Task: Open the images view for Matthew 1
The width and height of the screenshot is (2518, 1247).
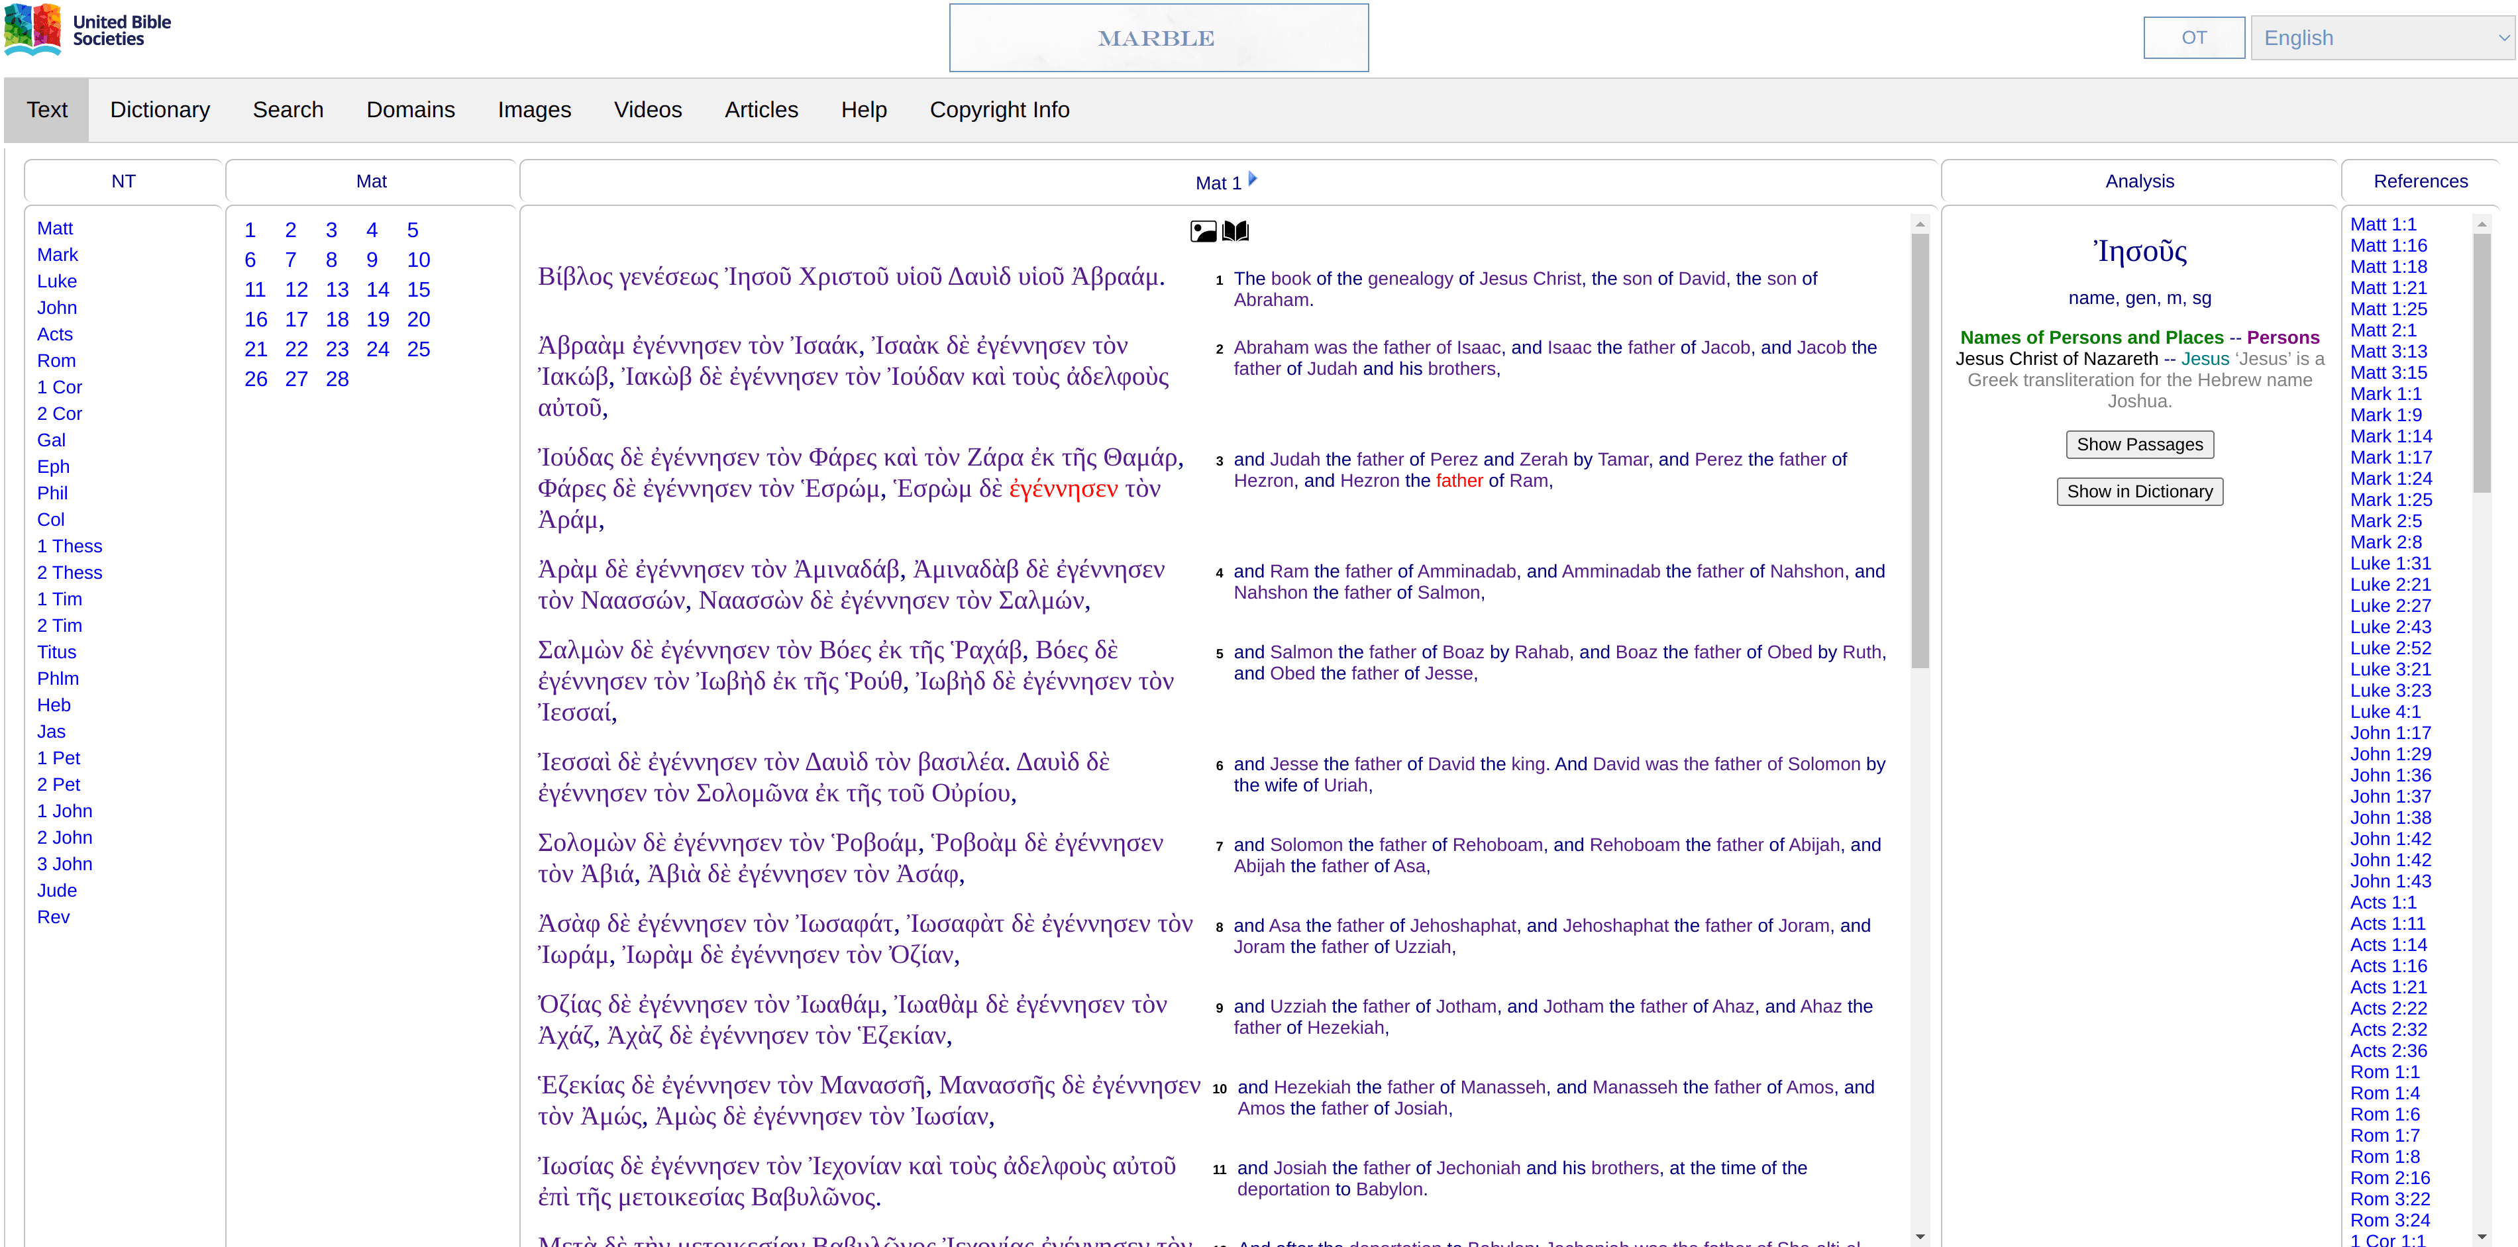Action: point(1203,230)
